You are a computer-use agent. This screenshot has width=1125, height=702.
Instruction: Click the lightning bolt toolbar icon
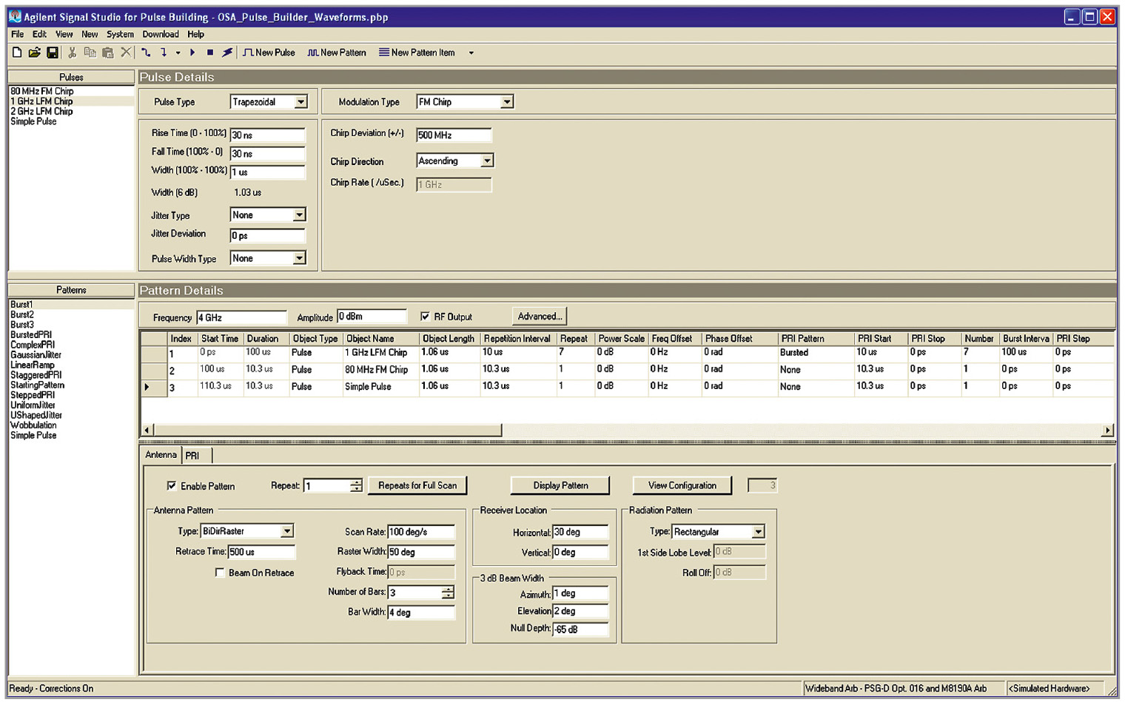coord(227,53)
